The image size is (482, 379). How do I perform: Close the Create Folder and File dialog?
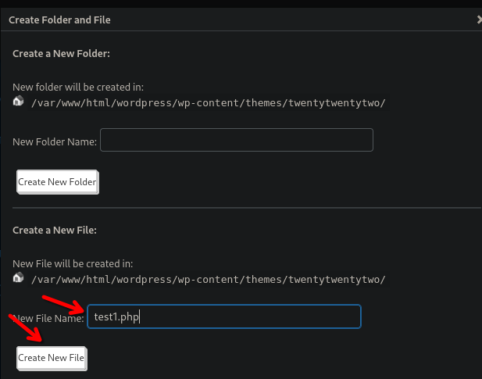click(x=478, y=20)
